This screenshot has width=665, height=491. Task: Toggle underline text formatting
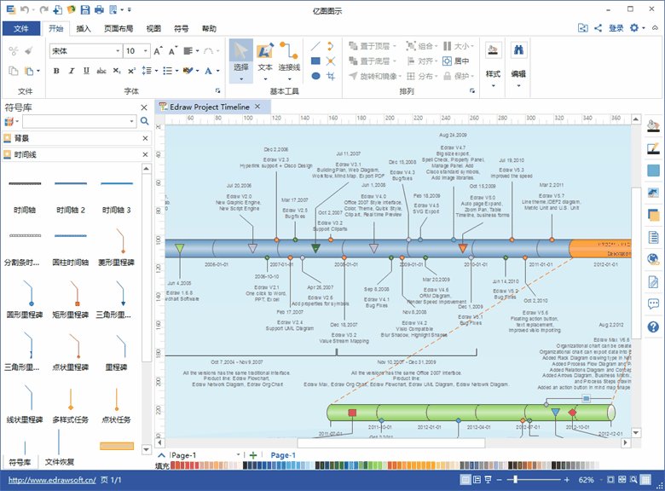pos(86,71)
